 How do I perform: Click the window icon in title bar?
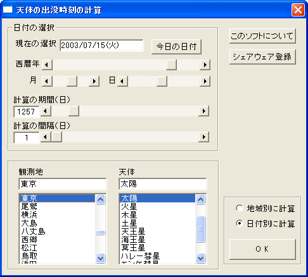[x=8, y=10]
